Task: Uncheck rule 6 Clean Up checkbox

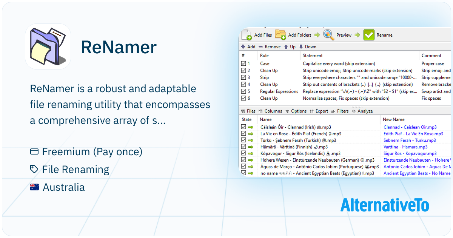Action: click(243, 98)
